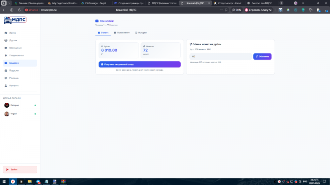
Task: Open the Друзья friends section
Action: point(20,40)
